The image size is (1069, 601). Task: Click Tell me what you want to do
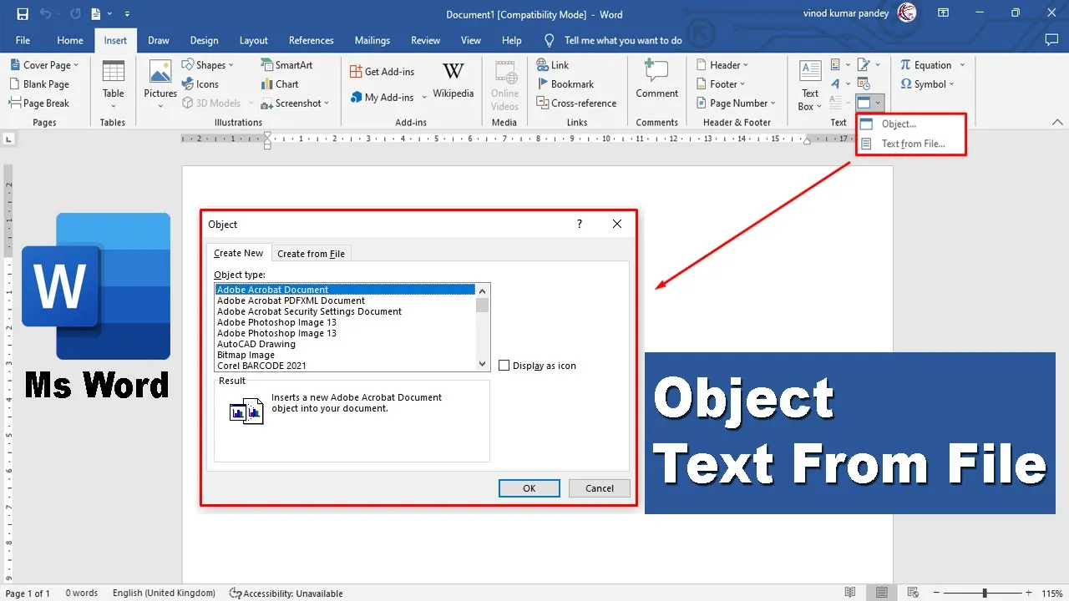click(x=623, y=40)
